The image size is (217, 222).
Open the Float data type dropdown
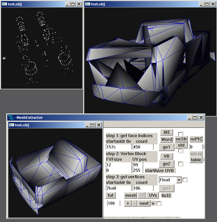(x=179, y=180)
